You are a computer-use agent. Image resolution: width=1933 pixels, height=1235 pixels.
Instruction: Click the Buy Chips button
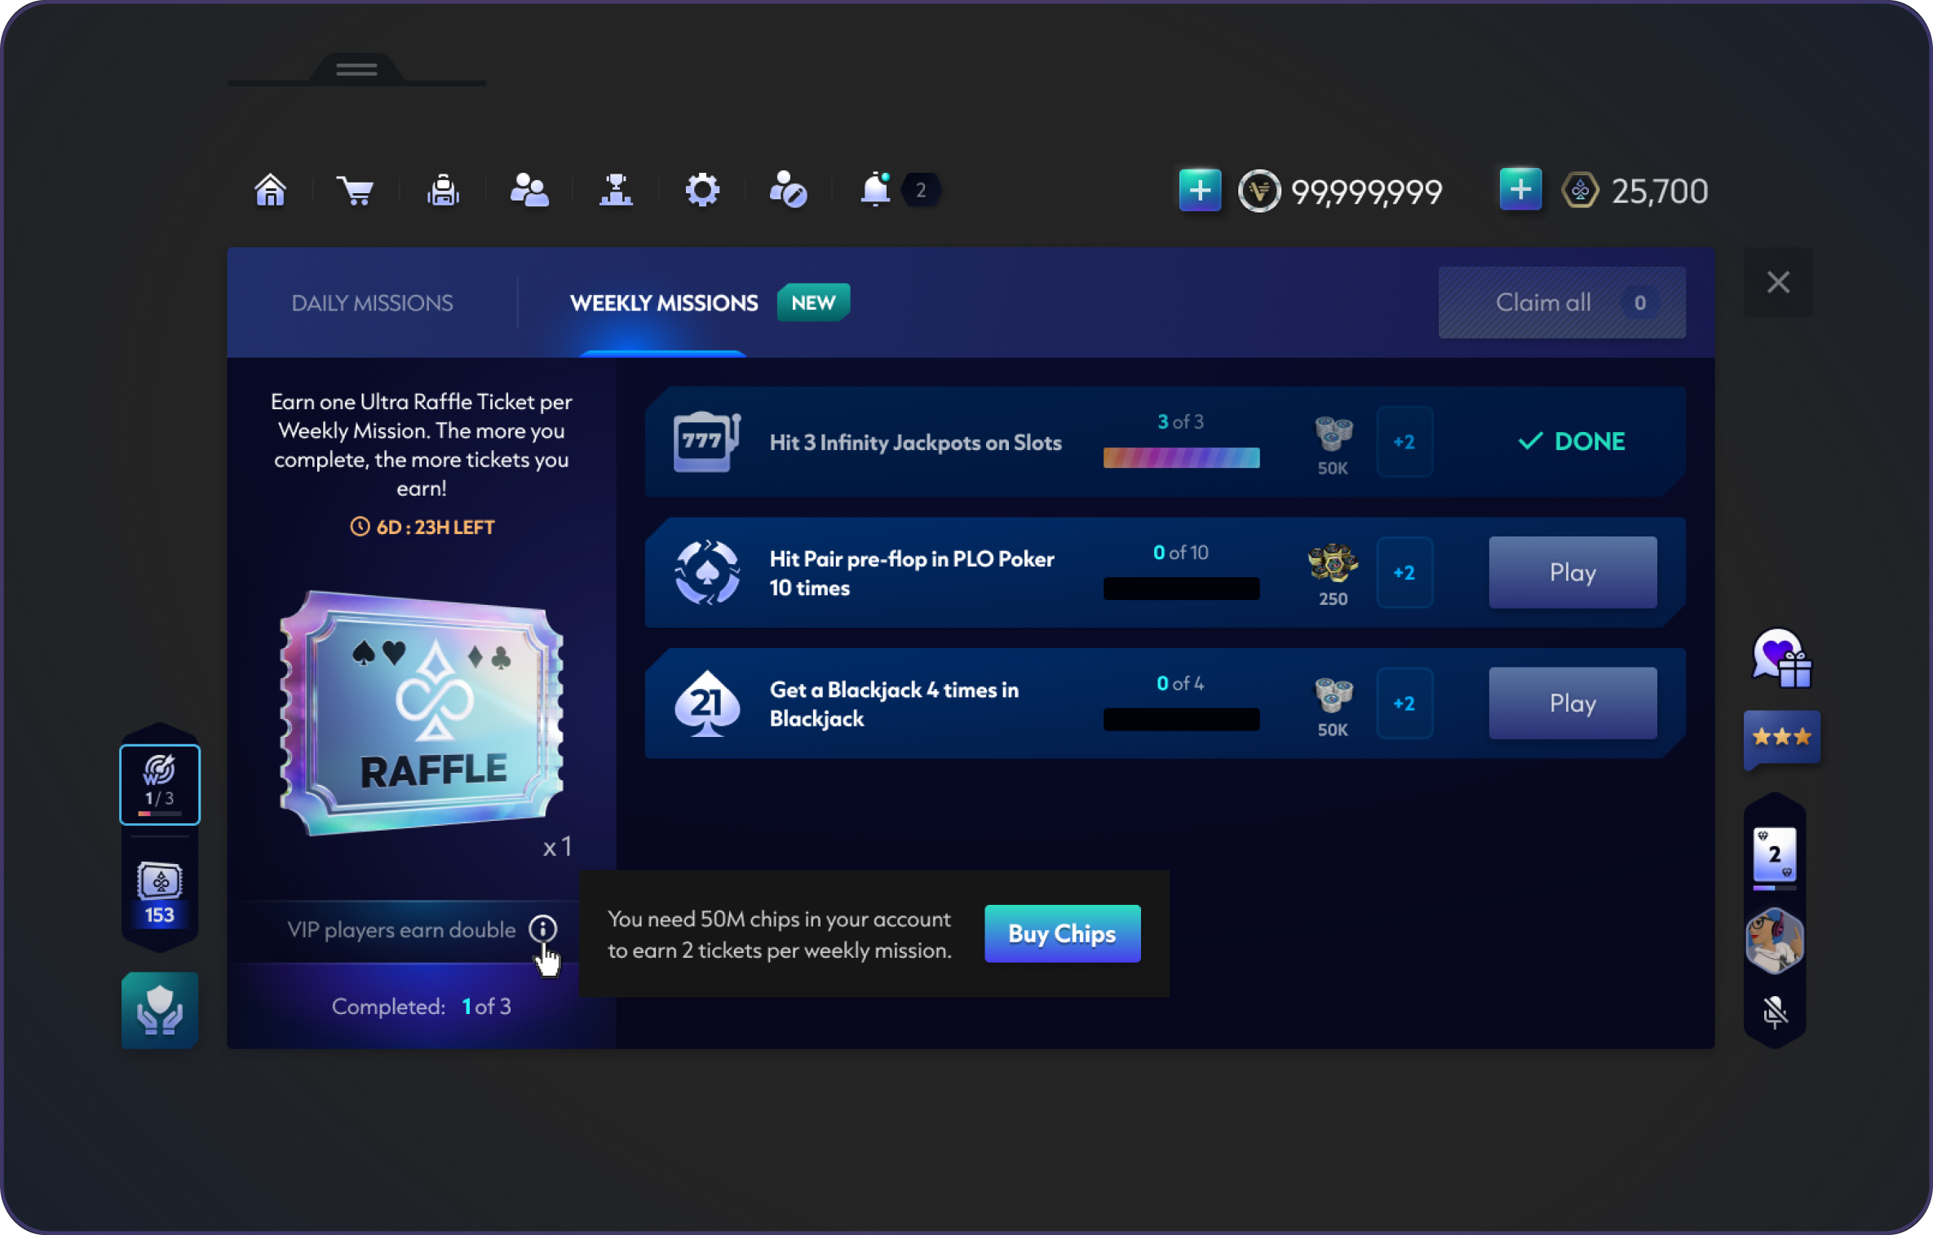point(1062,933)
